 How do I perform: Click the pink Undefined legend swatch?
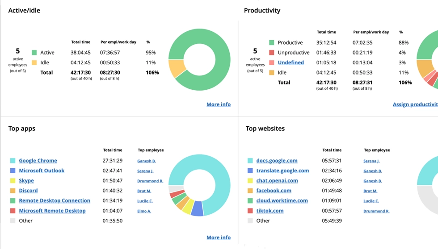click(272, 62)
